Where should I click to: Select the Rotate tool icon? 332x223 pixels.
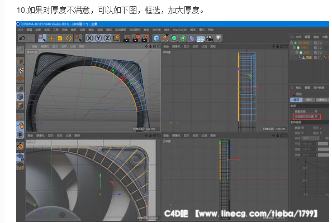click(x=69, y=38)
